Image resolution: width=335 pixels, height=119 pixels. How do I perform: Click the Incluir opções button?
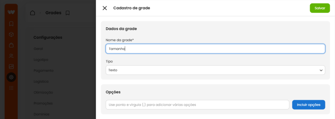coord(309,105)
